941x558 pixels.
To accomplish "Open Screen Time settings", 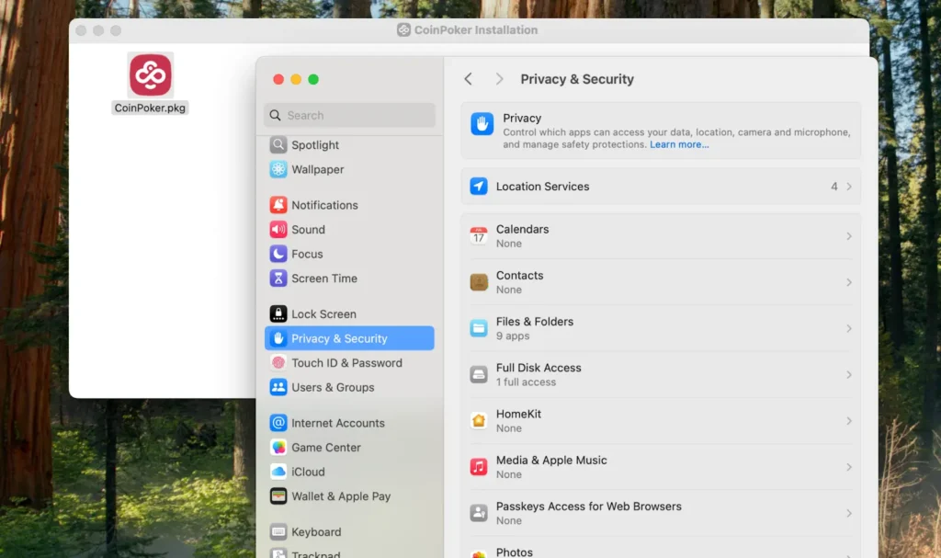I will pos(323,279).
